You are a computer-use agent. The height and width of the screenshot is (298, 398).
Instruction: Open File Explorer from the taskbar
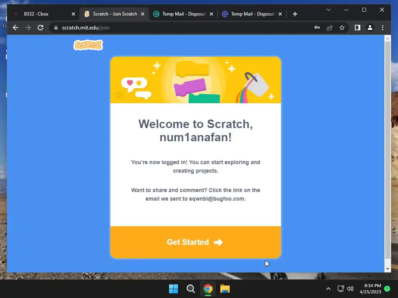pos(225,289)
